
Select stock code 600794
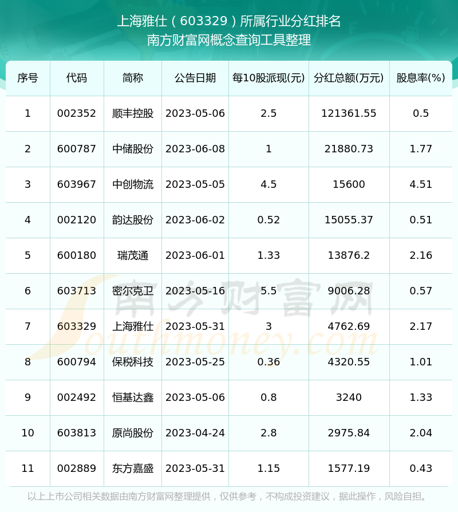coord(77,362)
